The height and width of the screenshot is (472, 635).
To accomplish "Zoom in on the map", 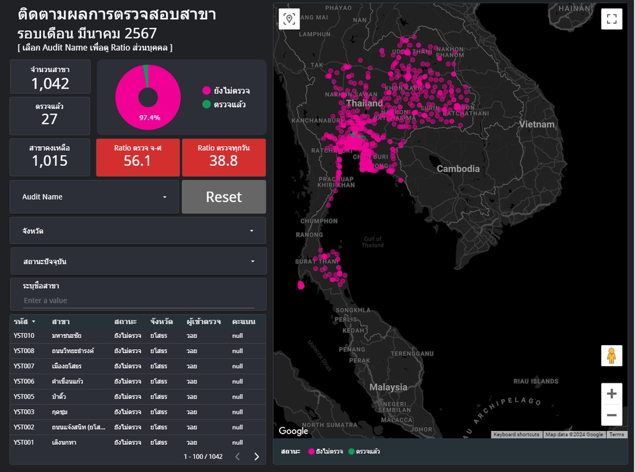I will tap(611, 393).
